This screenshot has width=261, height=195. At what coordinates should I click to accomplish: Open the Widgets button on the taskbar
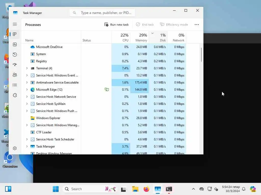coord(8,189)
